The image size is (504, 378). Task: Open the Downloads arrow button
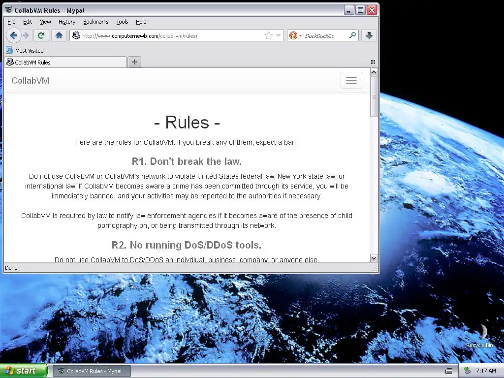click(369, 35)
